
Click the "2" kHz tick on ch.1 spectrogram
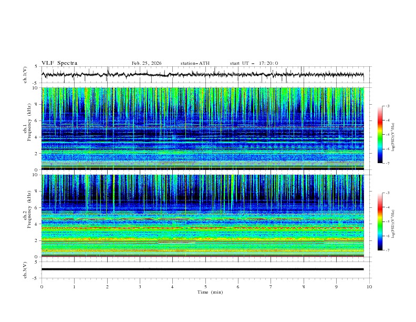pyautogui.click(x=37, y=154)
